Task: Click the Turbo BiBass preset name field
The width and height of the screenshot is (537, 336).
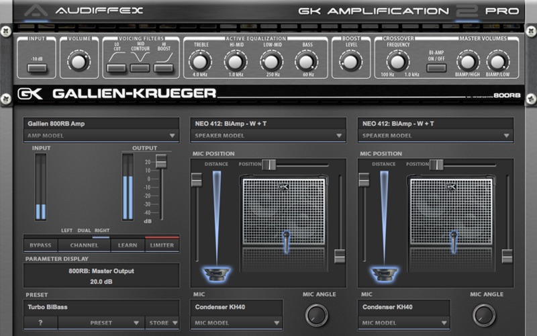Action: (x=101, y=307)
